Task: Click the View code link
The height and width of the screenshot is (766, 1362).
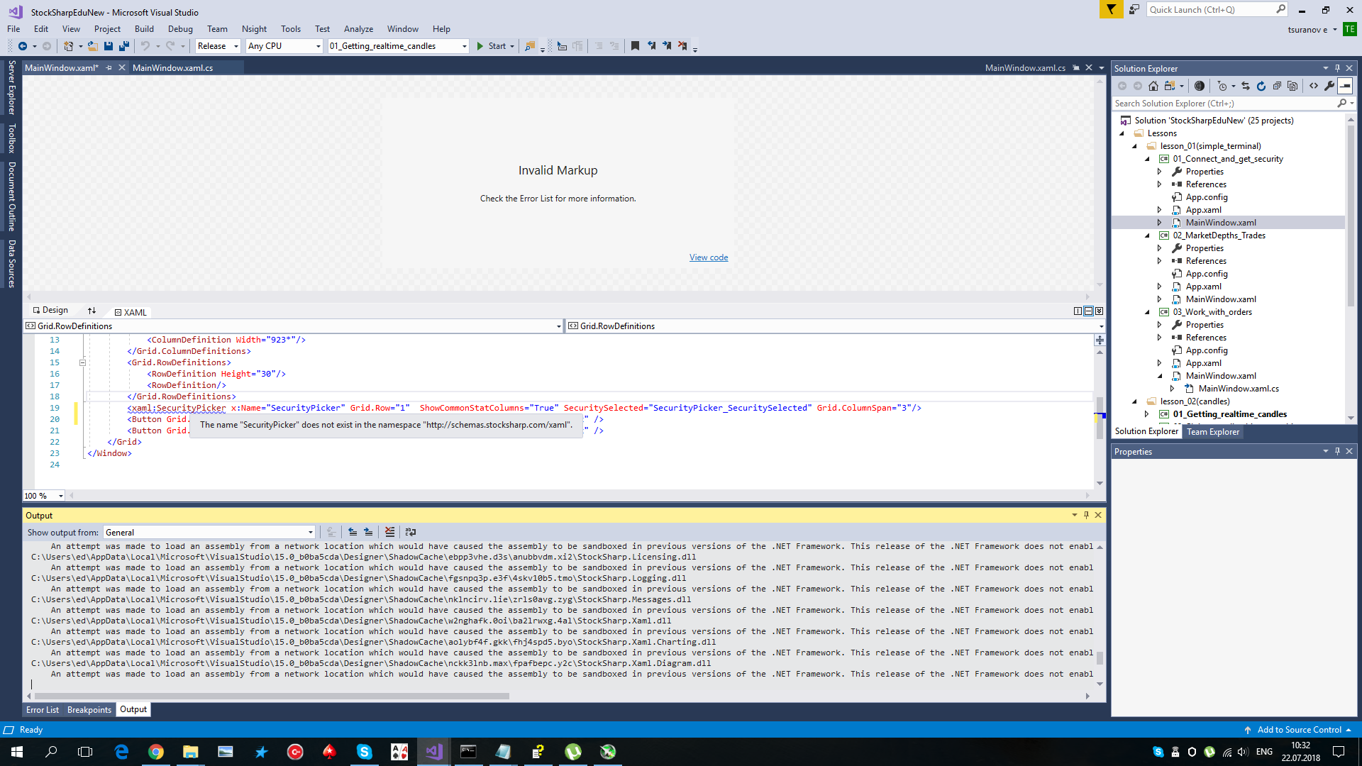Action: click(709, 257)
